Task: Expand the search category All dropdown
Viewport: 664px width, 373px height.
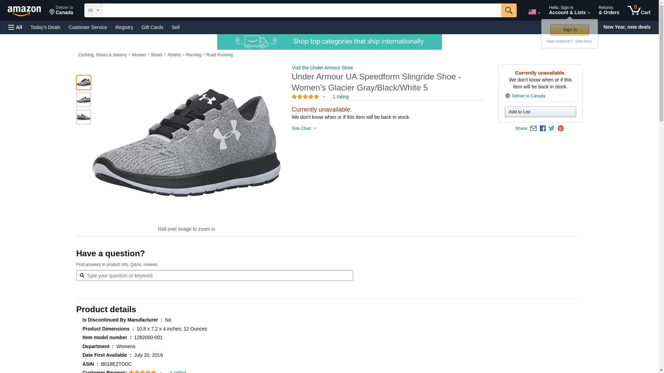Action: tap(93, 10)
